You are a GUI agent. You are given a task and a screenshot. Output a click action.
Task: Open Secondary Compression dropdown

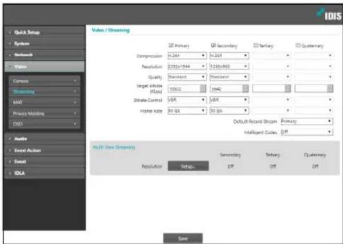229,56
